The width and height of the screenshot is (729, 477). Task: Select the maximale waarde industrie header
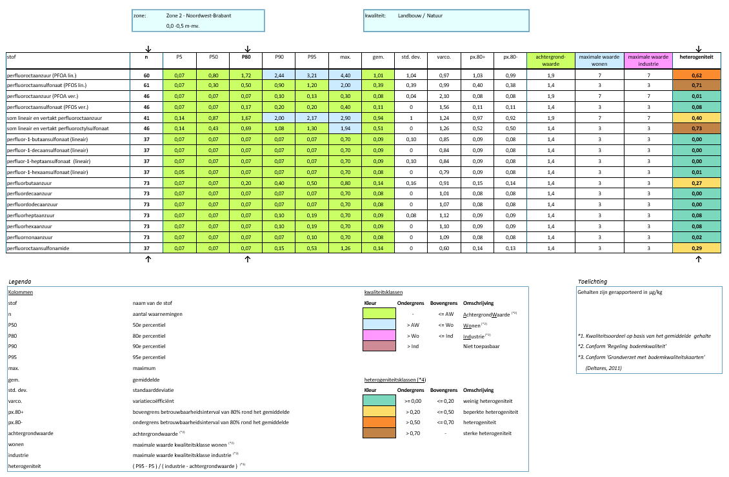(x=648, y=61)
